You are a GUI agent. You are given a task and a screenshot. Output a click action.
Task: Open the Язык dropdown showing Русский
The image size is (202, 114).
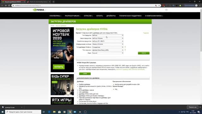(108, 53)
